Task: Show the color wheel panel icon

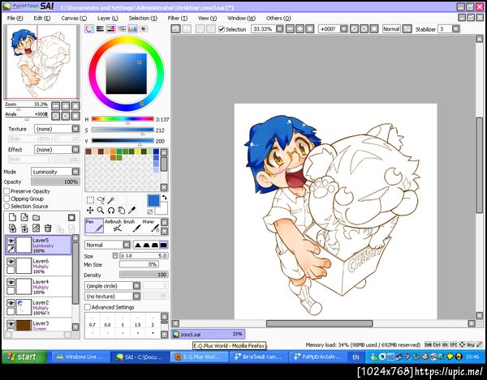Action: coord(89,29)
